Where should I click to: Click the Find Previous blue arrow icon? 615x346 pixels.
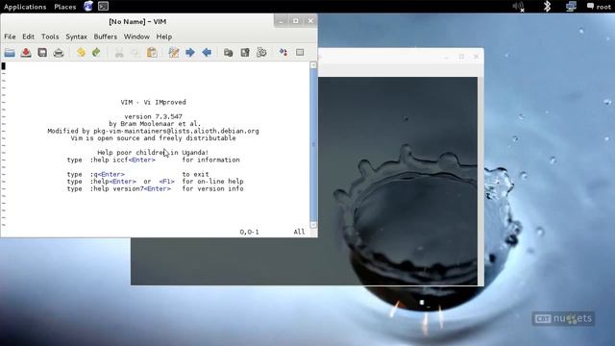(x=207, y=52)
